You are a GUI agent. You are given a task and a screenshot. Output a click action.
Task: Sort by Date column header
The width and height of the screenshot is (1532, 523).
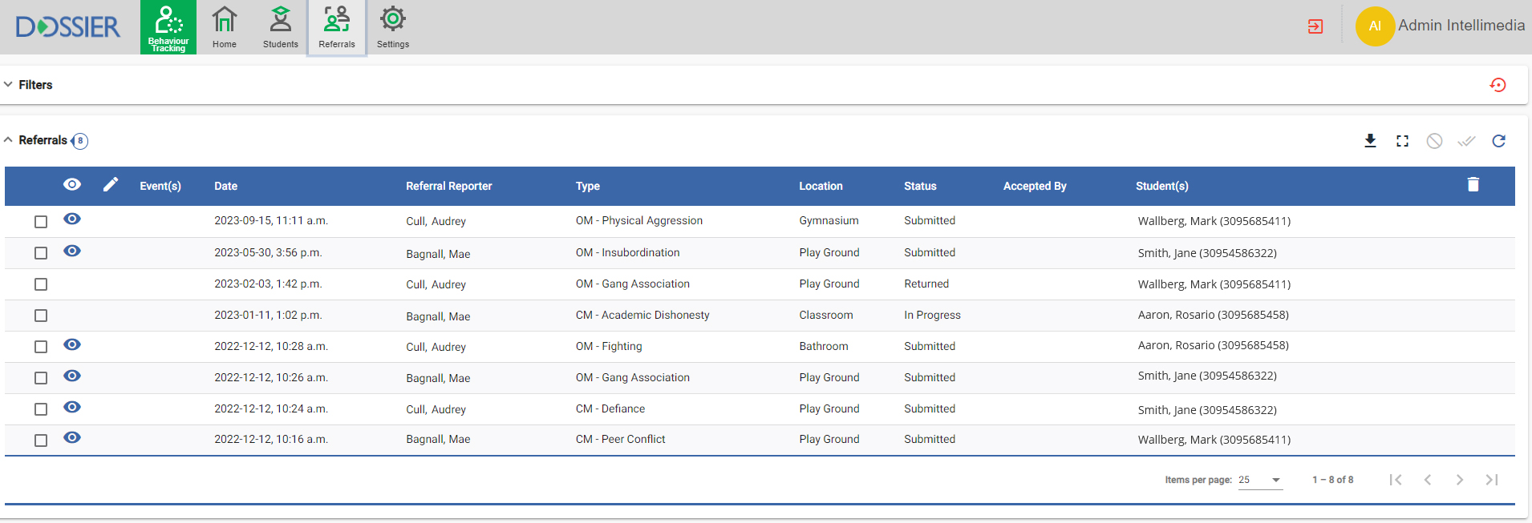(x=225, y=186)
